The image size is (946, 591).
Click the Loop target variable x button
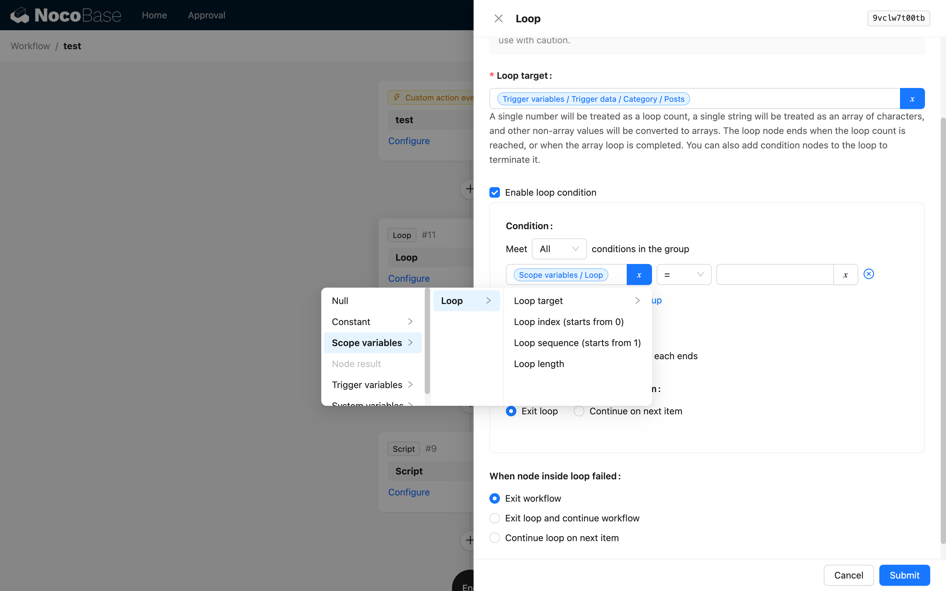[x=912, y=99]
